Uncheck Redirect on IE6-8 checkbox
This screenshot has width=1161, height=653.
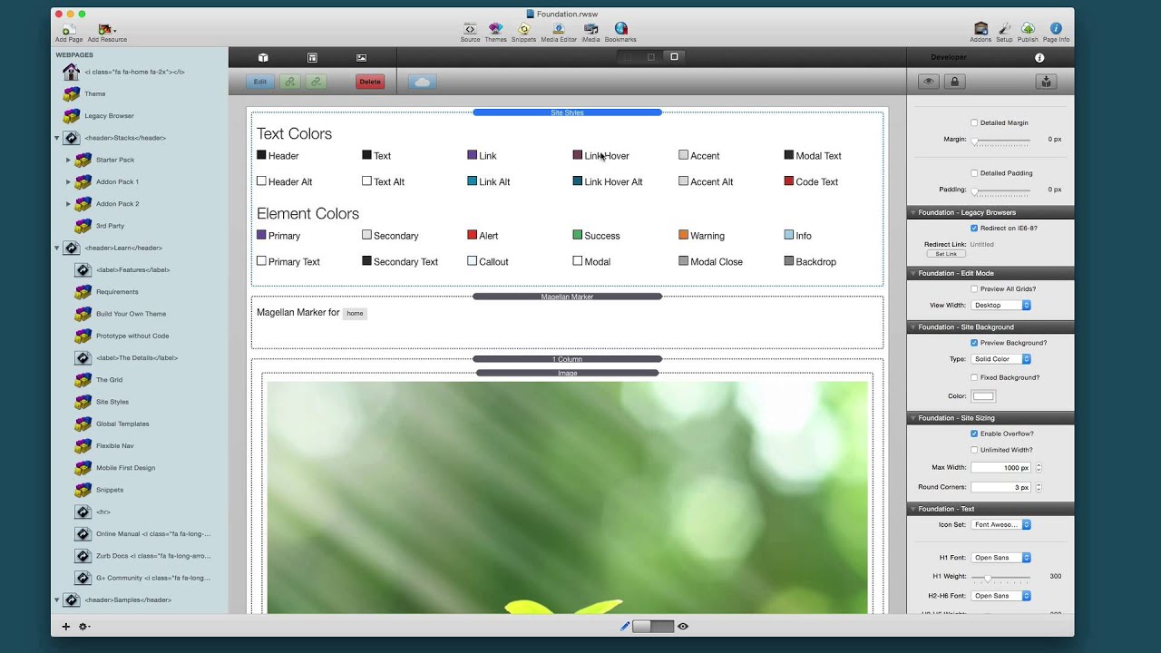point(974,228)
